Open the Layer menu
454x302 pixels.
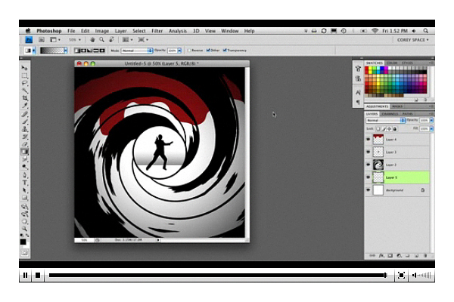(121, 31)
